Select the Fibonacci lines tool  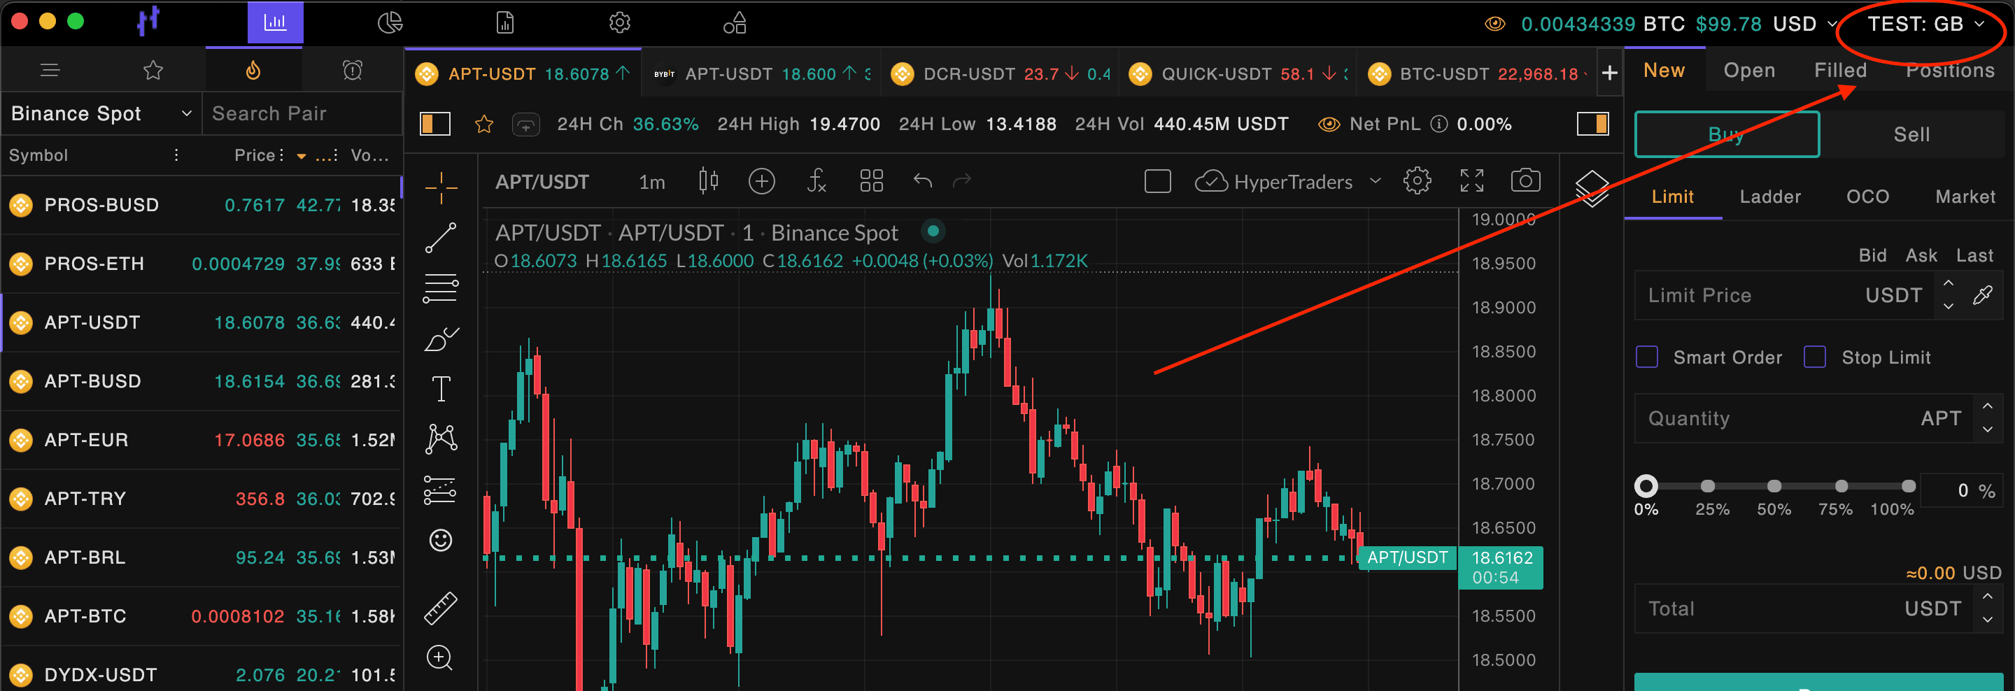(x=441, y=288)
